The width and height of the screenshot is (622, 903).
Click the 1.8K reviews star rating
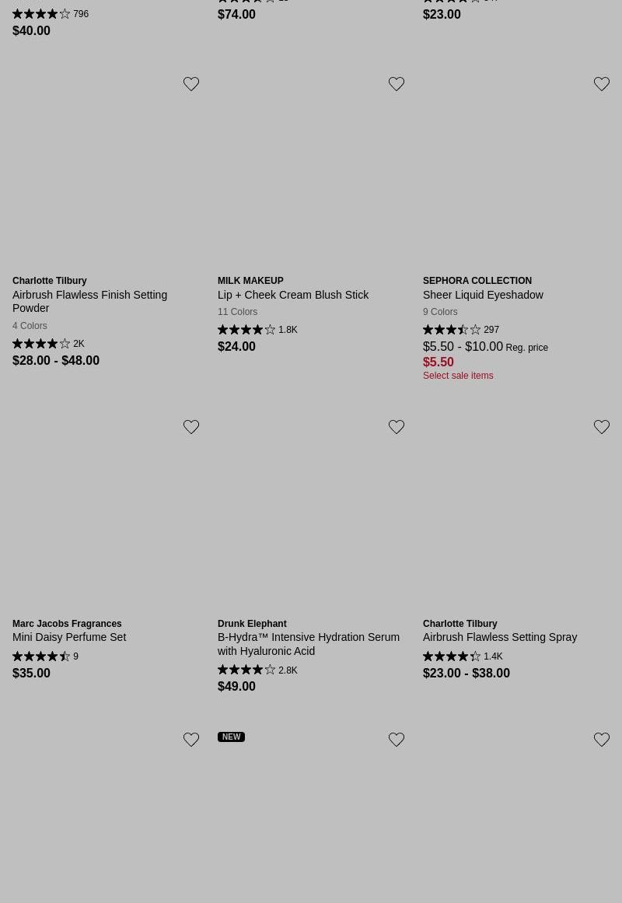tap(257, 330)
